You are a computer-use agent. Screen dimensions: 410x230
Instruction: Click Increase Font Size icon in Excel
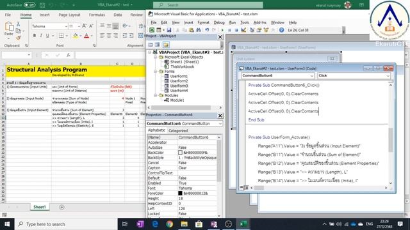[x=84, y=26]
